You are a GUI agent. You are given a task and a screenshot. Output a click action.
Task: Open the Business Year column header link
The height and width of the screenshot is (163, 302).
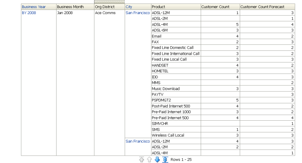(34, 7)
